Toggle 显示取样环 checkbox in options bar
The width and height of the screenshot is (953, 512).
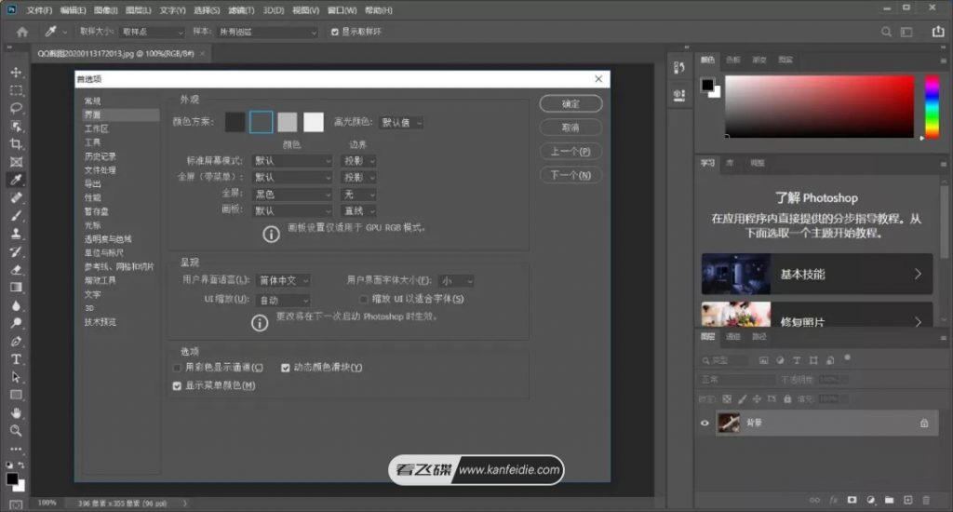(x=335, y=32)
